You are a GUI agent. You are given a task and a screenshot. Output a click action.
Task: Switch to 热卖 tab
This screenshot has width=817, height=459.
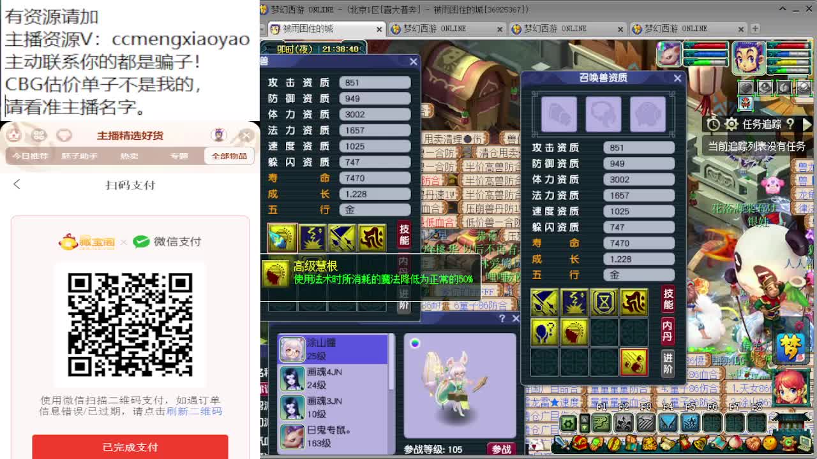(x=130, y=156)
